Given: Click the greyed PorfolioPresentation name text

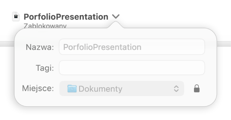Looking at the screenshot, I should pos(102,47).
